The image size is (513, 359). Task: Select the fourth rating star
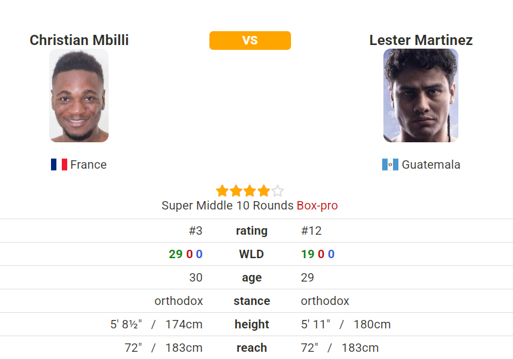point(263,191)
